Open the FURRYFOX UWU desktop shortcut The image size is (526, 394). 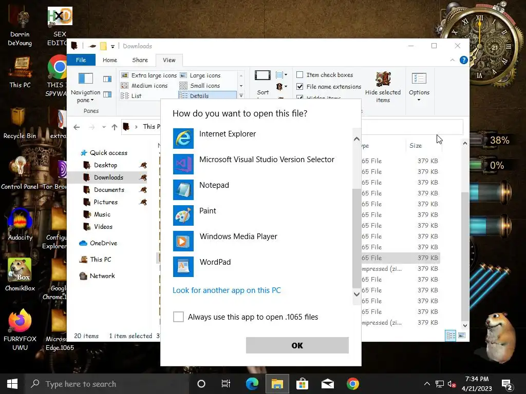(x=20, y=330)
